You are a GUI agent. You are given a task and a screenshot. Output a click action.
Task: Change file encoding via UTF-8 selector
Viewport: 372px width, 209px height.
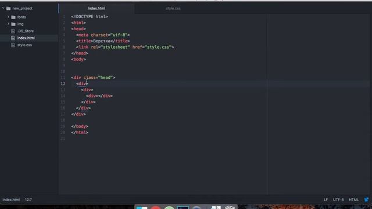coord(338,200)
